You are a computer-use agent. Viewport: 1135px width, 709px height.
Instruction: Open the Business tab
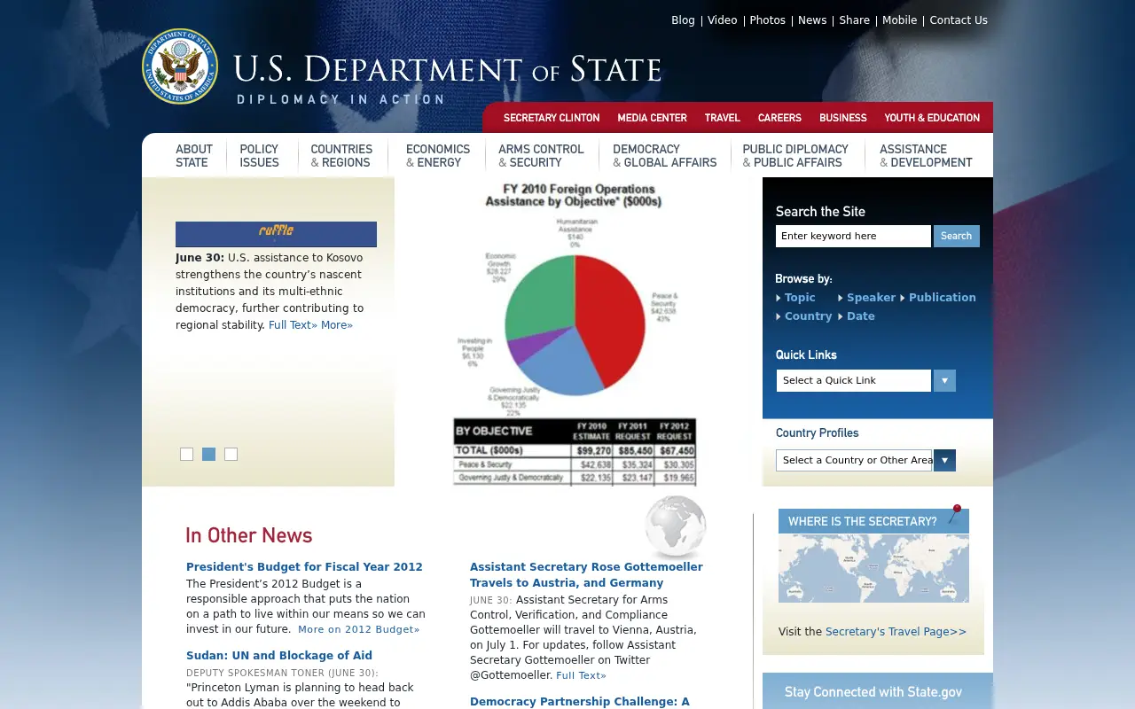[842, 118]
